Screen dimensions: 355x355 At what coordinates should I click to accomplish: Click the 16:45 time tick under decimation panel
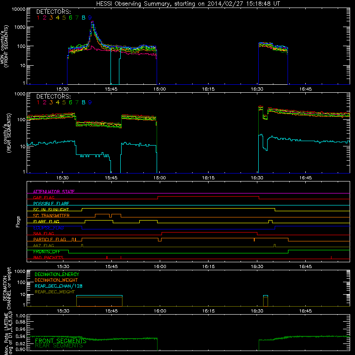pyautogui.click(x=305, y=311)
